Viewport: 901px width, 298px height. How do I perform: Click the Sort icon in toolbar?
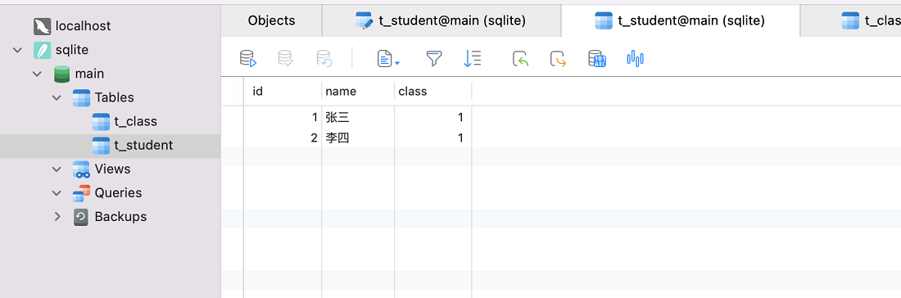click(472, 59)
